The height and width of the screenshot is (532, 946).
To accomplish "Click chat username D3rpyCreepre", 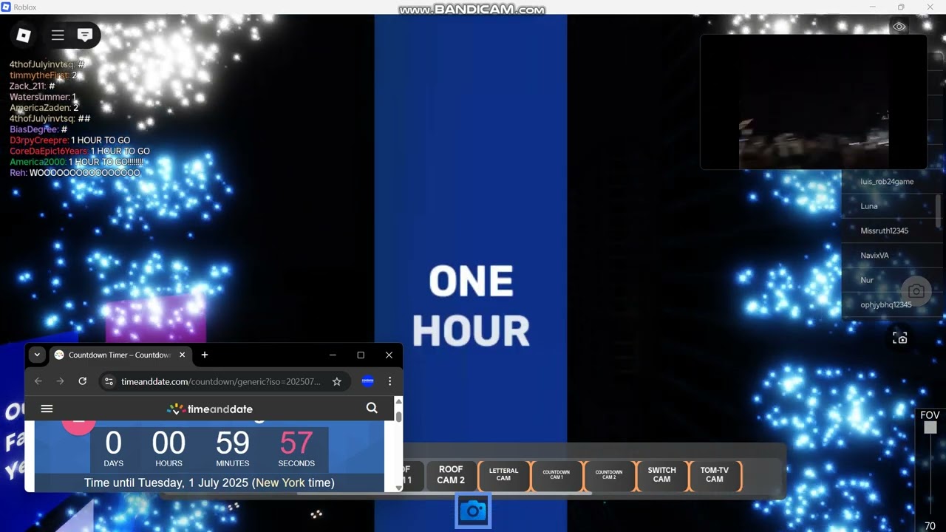I will click(x=38, y=140).
